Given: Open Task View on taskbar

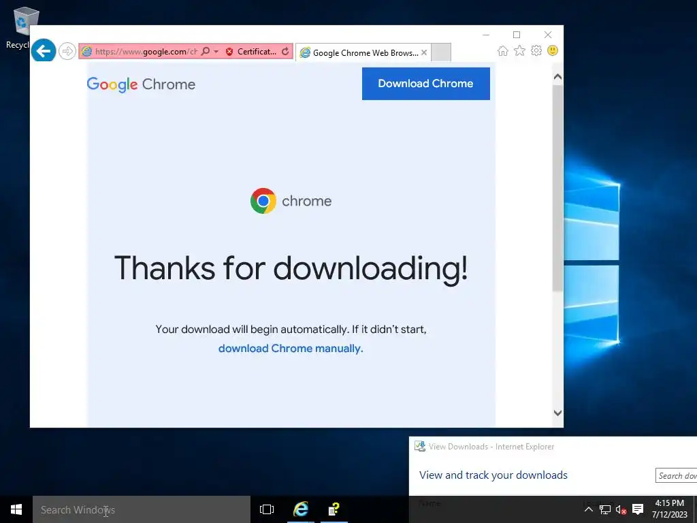Looking at the screenshot, I should tap(267, 509).
